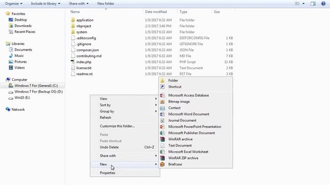
Task: Open the view options dropdown arrow
Action: 303,4
